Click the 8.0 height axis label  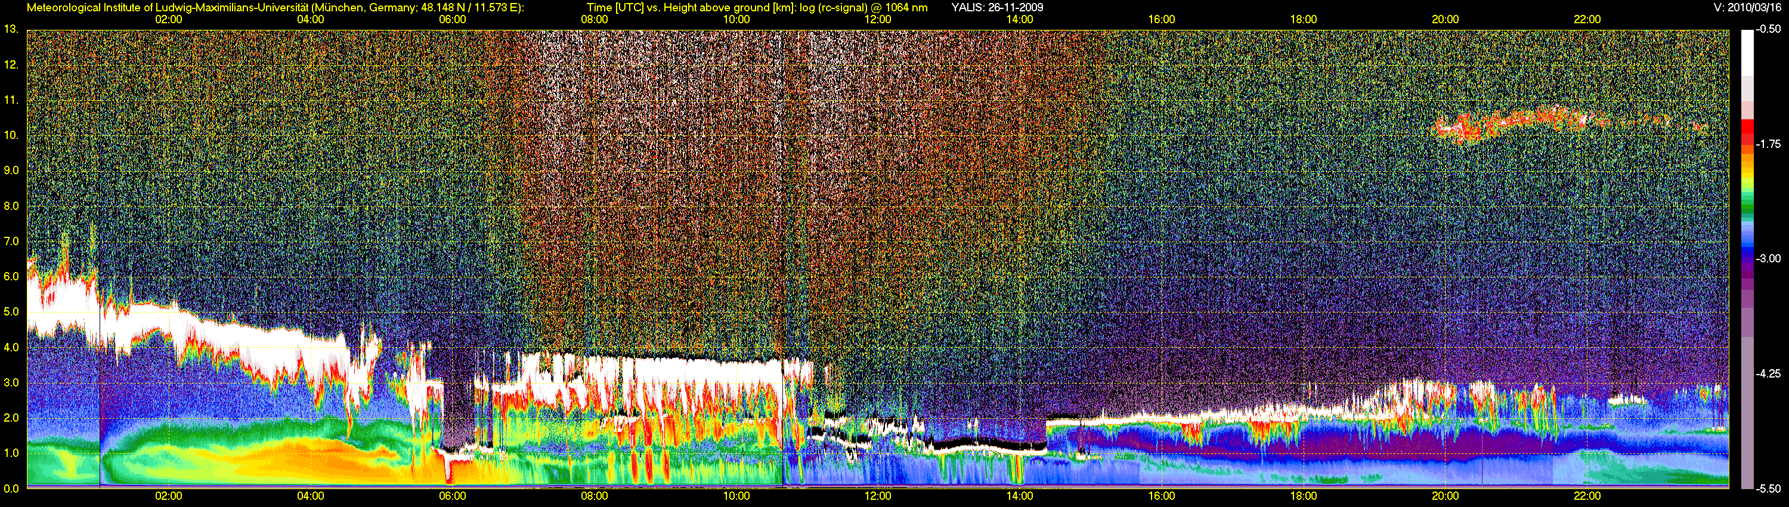point(11,206)
